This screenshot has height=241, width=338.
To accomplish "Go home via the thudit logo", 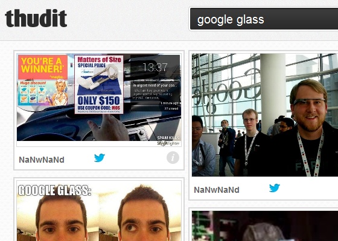I will [x=36, y=18].
